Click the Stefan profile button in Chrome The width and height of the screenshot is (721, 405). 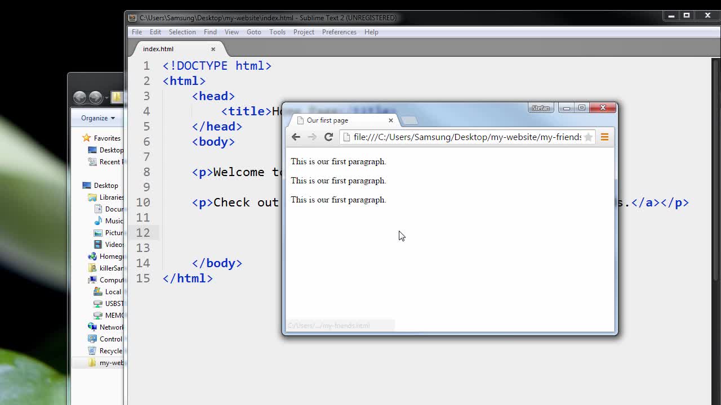[x=541, y=108]
